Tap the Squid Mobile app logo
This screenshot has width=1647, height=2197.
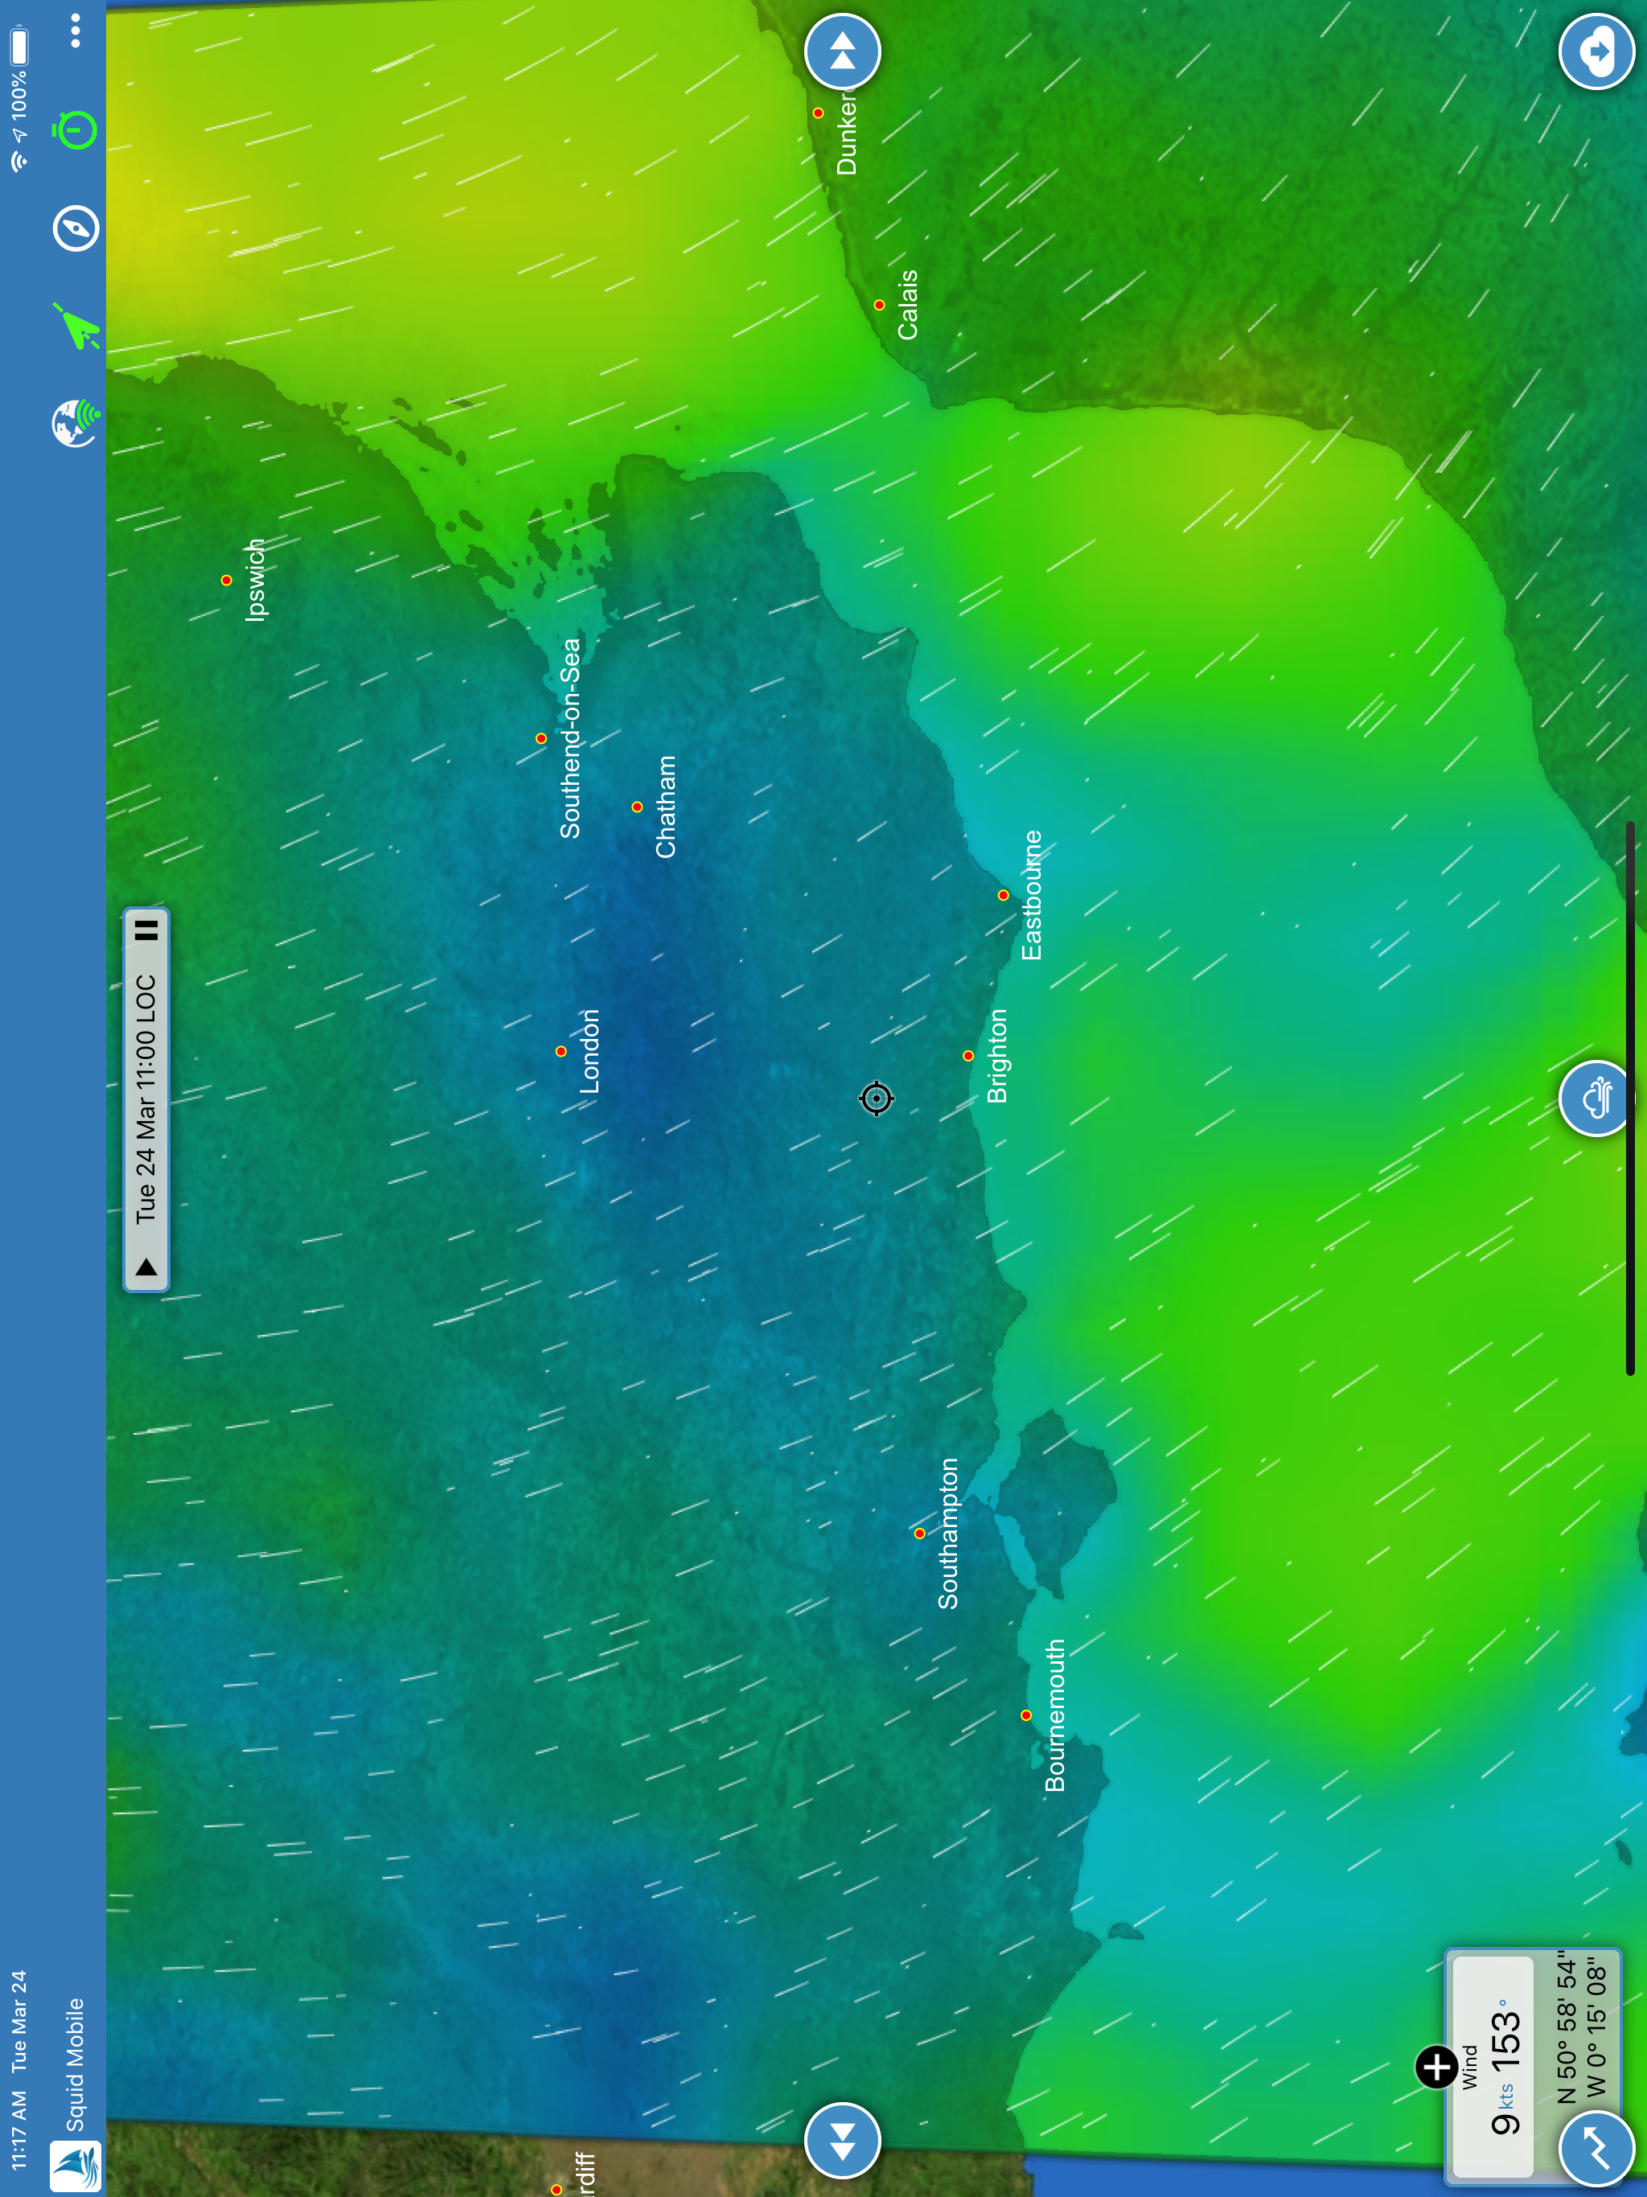tap(76, 2167)
